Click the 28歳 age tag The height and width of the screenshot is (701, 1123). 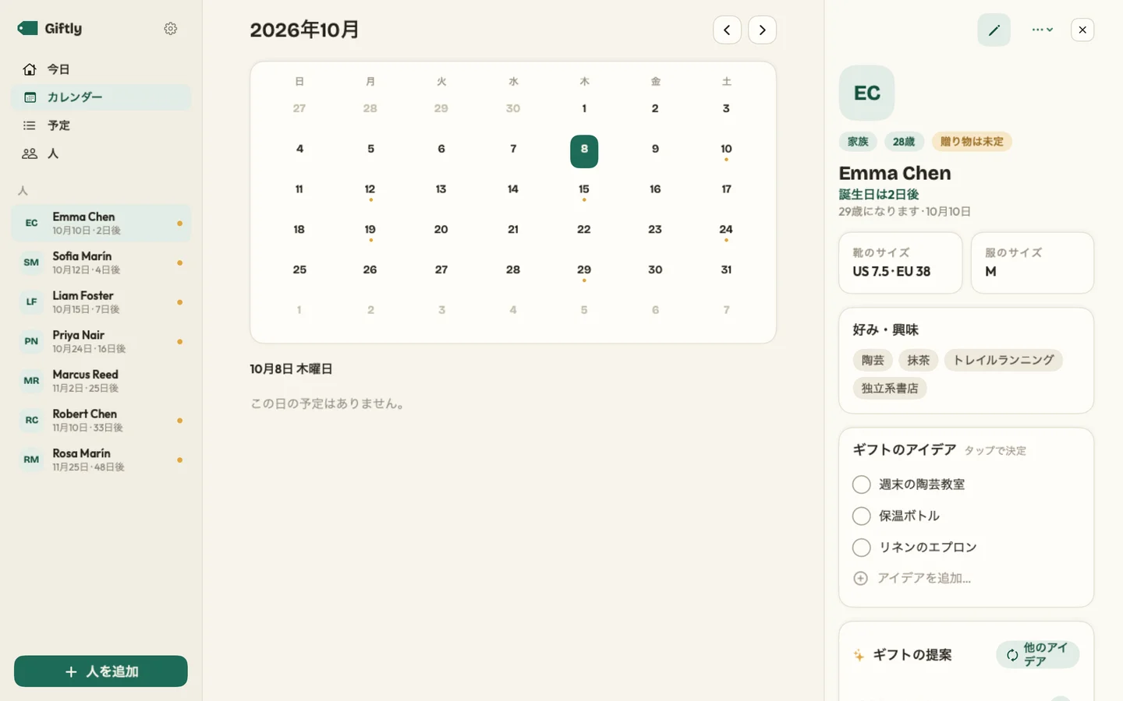[904, 142]
